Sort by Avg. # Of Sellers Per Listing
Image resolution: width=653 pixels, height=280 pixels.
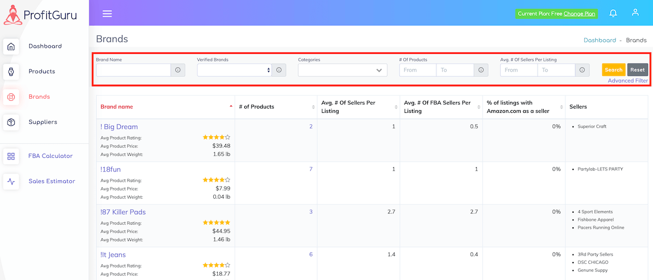coord(359,107)
